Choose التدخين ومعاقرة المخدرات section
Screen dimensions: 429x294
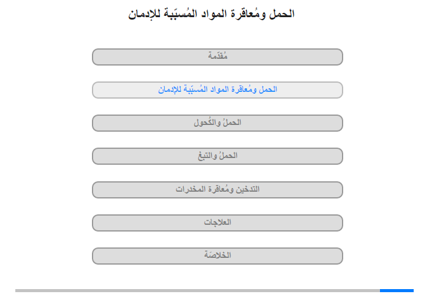(217, 190)
